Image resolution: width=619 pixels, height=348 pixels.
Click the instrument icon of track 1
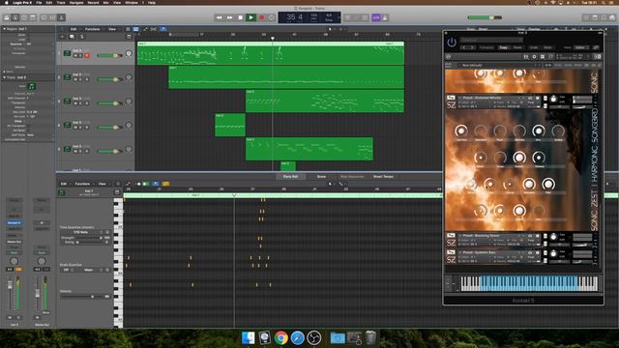pos(67,53)
